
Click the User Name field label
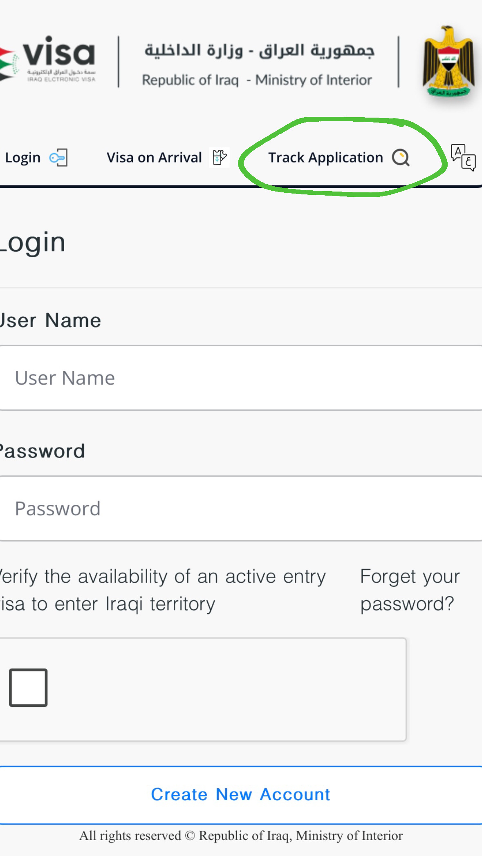tap(50, 320)
